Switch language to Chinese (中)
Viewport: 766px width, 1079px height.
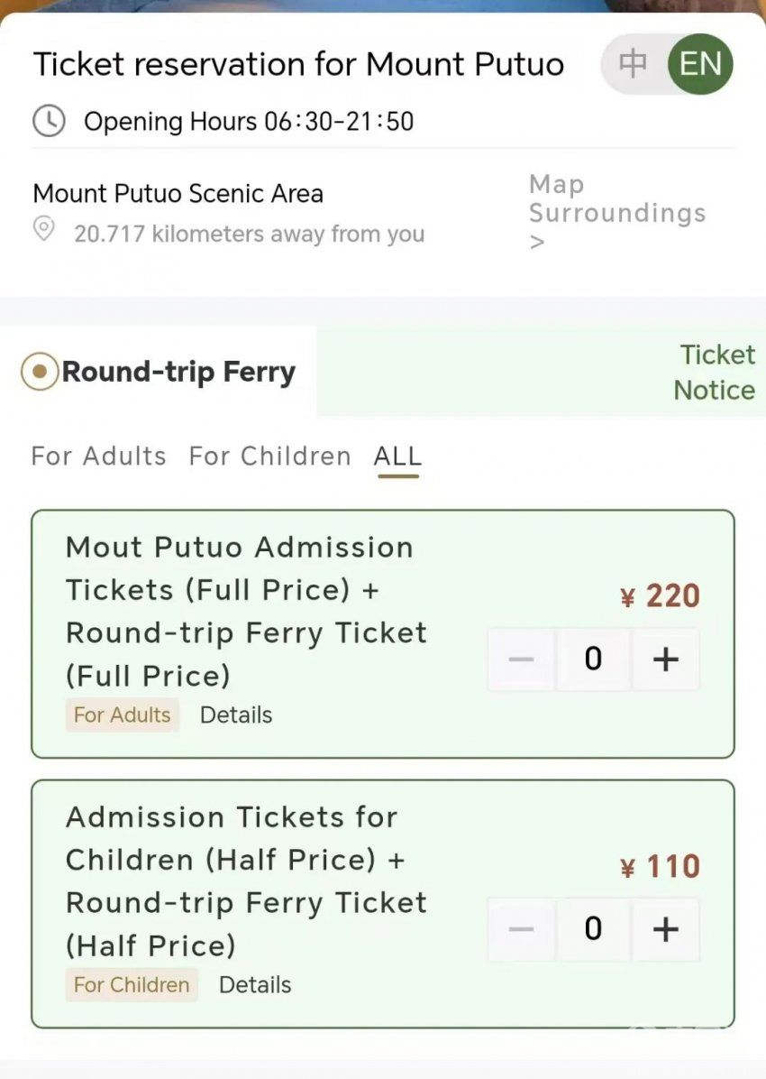pos(632,64)
